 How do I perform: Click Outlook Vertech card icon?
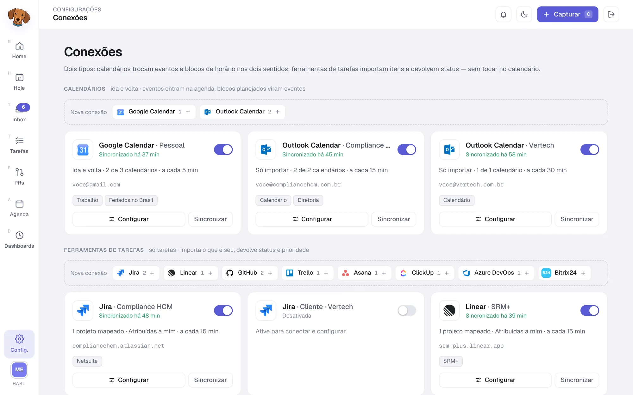click(449, 150)
